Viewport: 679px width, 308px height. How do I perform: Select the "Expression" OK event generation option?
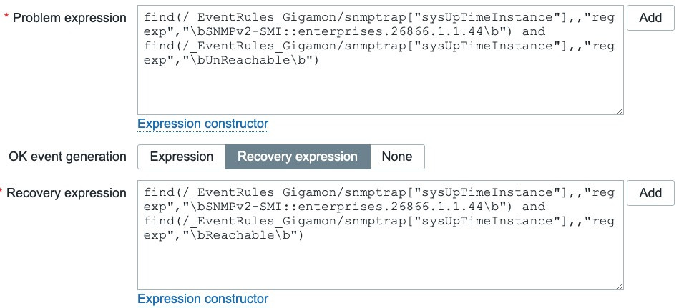[x=182, y=157]
